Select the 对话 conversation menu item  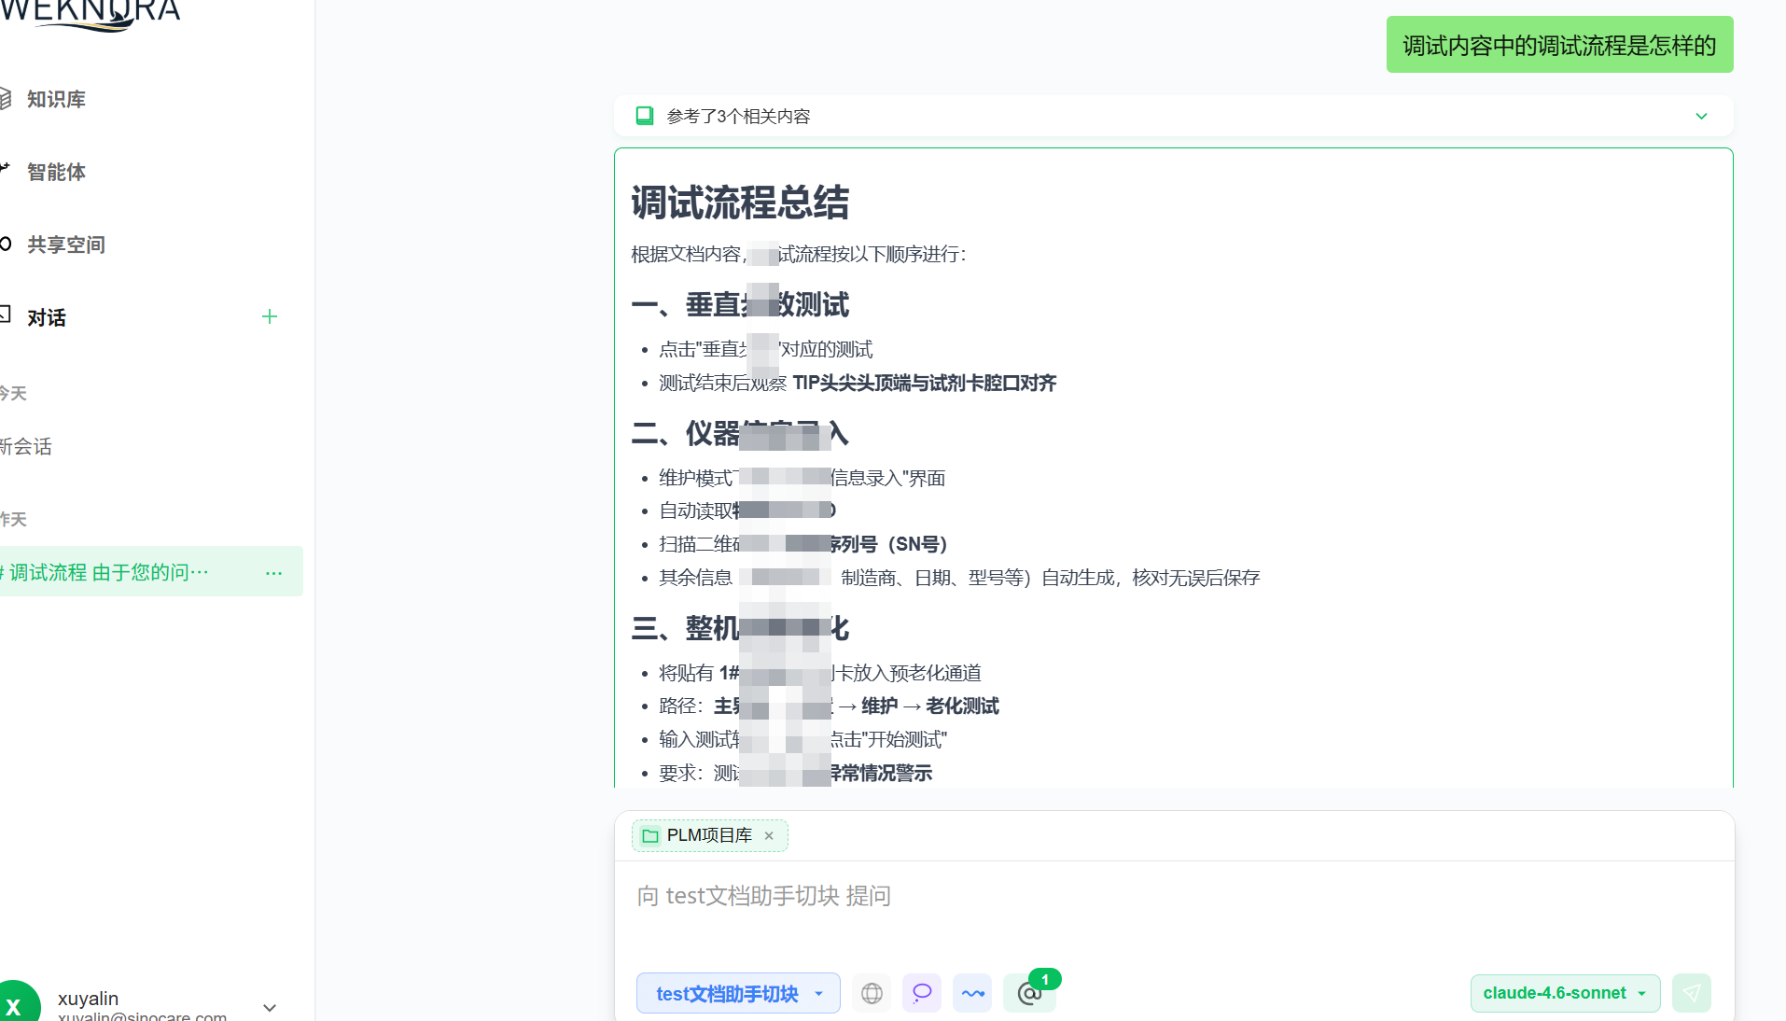pyautogui.click(x=47, y=317)
